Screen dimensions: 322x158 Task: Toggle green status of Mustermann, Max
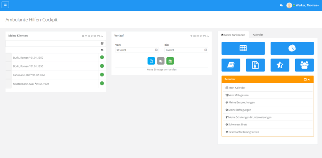102,83
